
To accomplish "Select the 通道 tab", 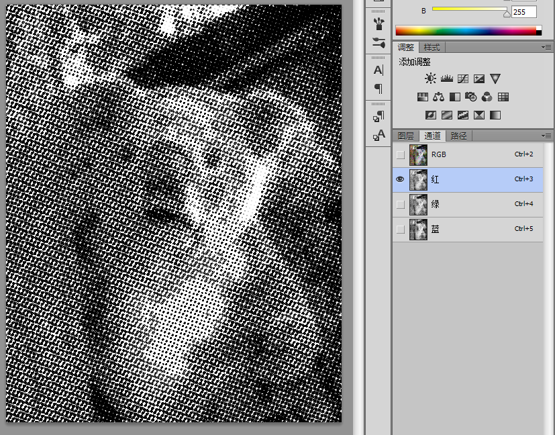I will tap(432, 136).
